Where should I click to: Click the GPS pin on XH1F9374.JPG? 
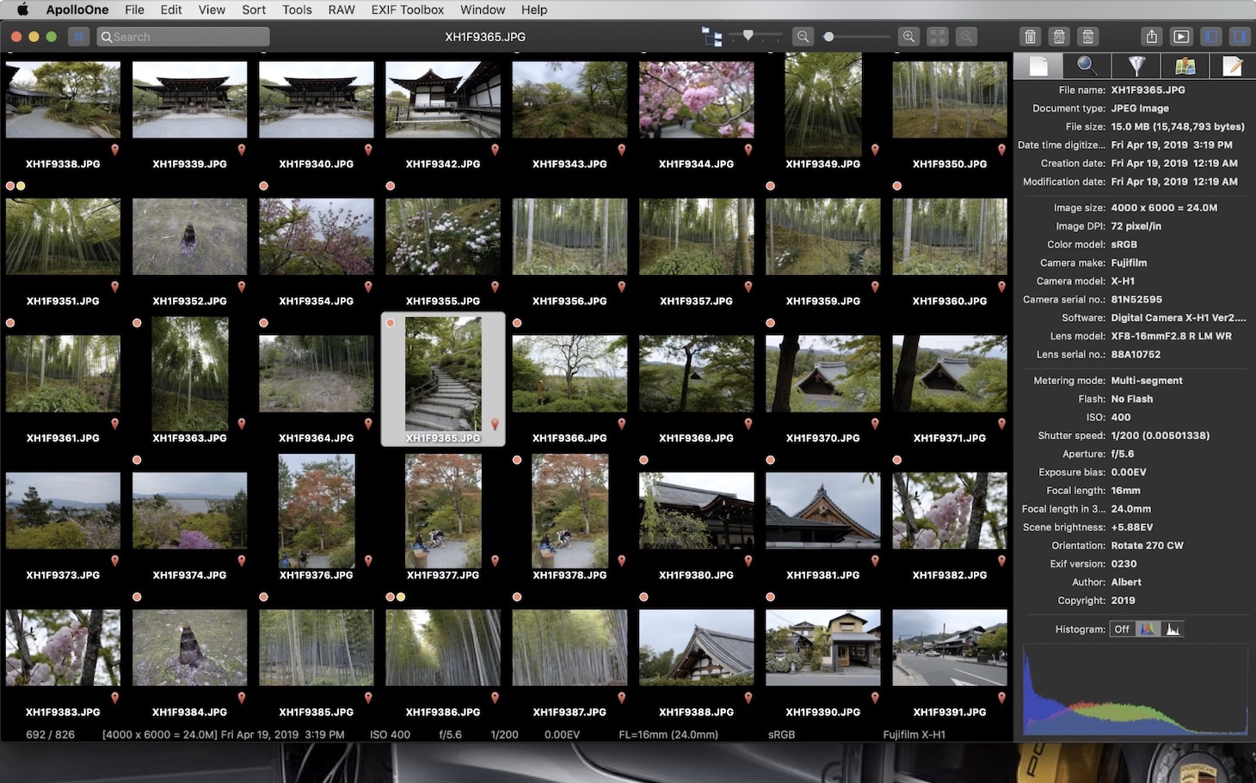coord(242,561)
